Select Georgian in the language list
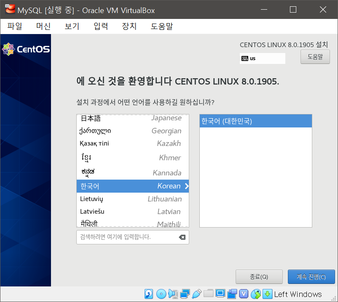 (133, 131)
